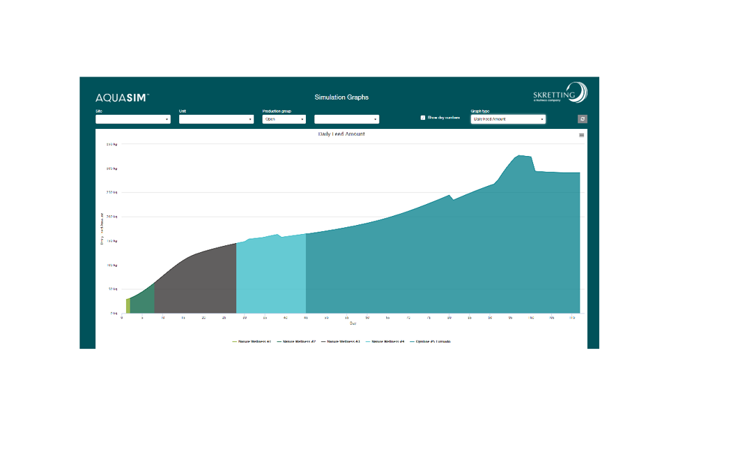Click the light cyan area of the chart
This screenshot has width=731, height=450.
click(x=272, y=279)
